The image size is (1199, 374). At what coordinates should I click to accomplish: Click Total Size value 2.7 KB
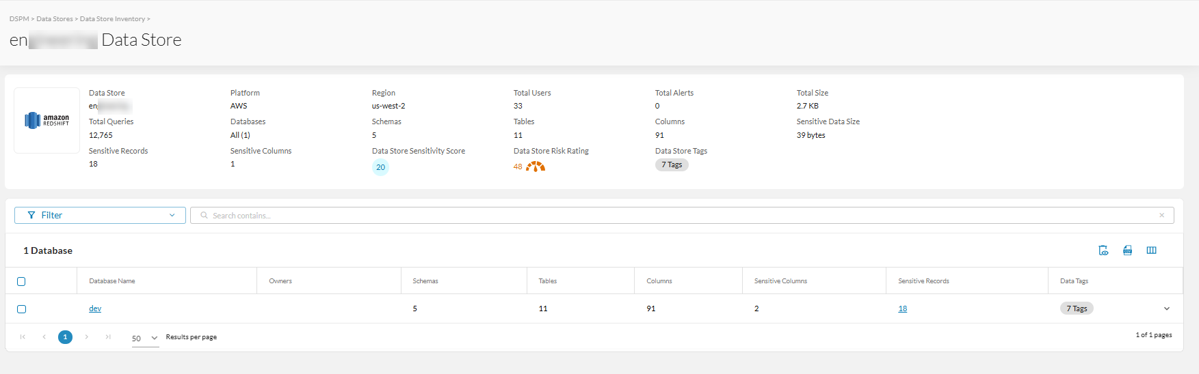coord(807,106)
